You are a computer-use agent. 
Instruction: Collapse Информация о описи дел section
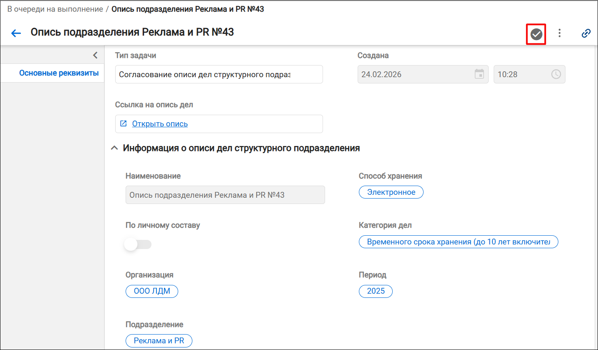coord(114,148)
